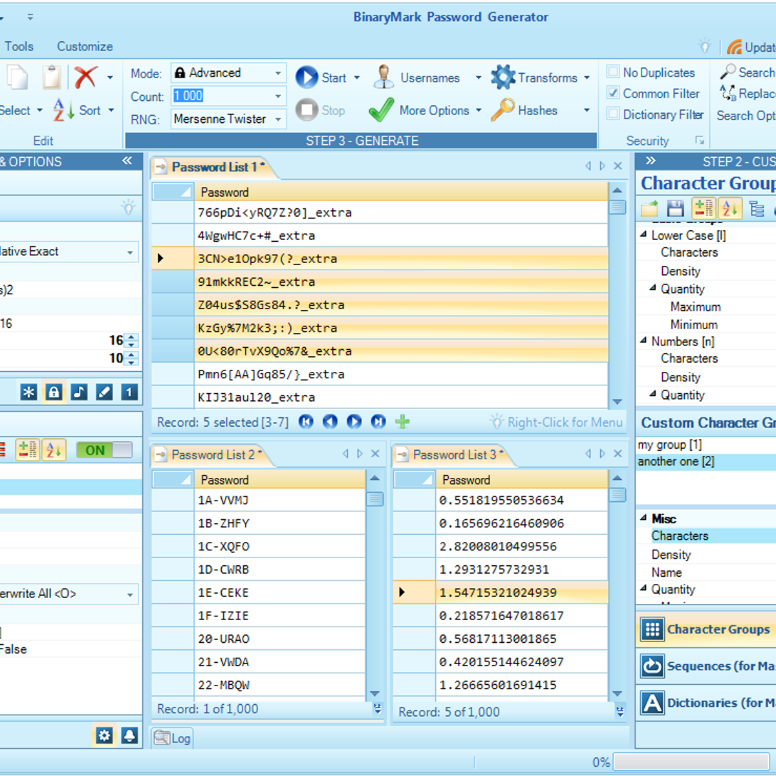Click the green plus add record icon
The width and height of the screenshot is (776, 776).
click(x=402, y=422)
